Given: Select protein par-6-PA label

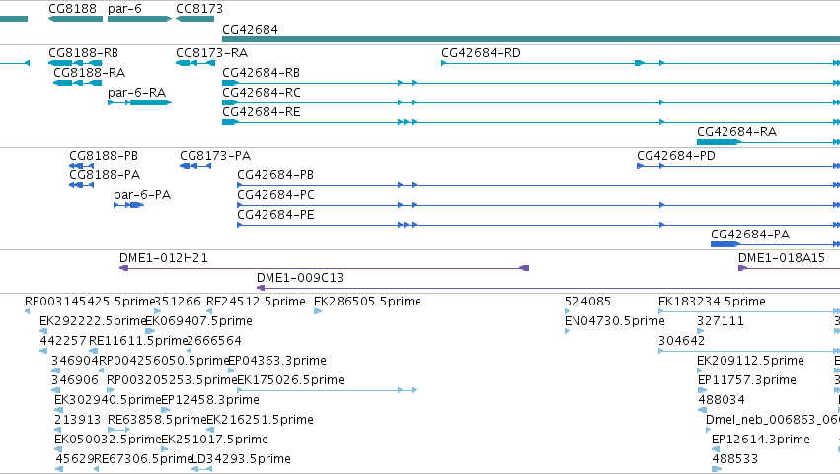Looking at the screenshot, I should point(142,195).
